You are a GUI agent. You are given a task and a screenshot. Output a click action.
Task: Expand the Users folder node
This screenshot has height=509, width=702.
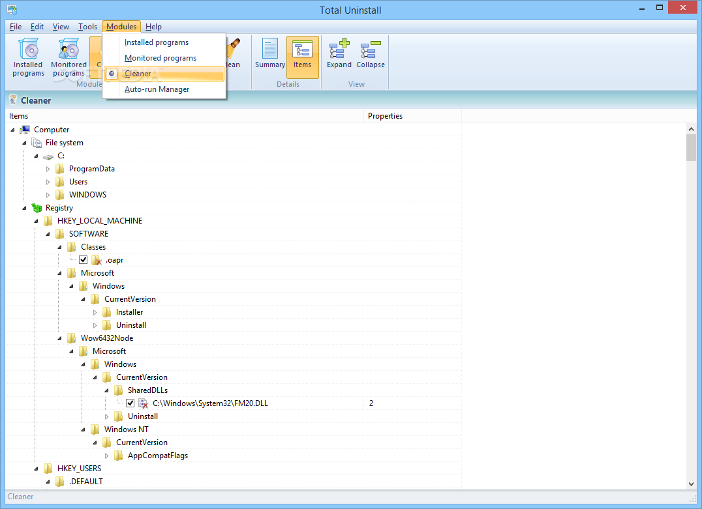pos(48,182)
